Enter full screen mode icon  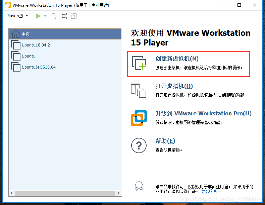tap(64, 16)
